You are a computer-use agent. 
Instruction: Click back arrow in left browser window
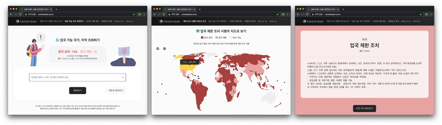(x=11, y=14)
